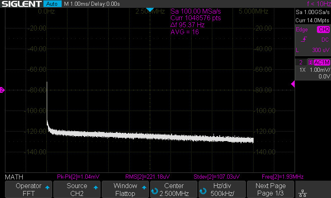Open the Operator FFT menu
This screenshot has height=198, width=331.
29,189
